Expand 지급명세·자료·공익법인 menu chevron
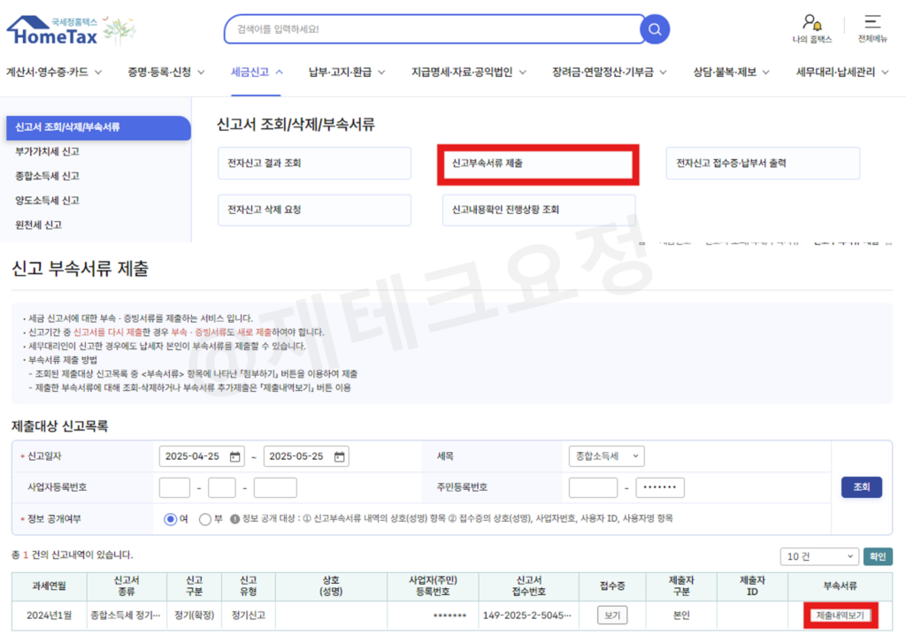This screenshot has height=635, width=906. coord(522,73)
